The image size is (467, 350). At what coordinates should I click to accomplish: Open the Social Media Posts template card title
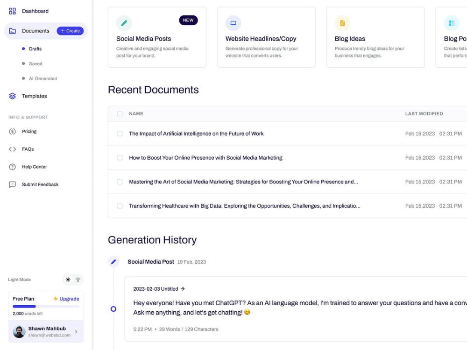click(x=143, y=39)
